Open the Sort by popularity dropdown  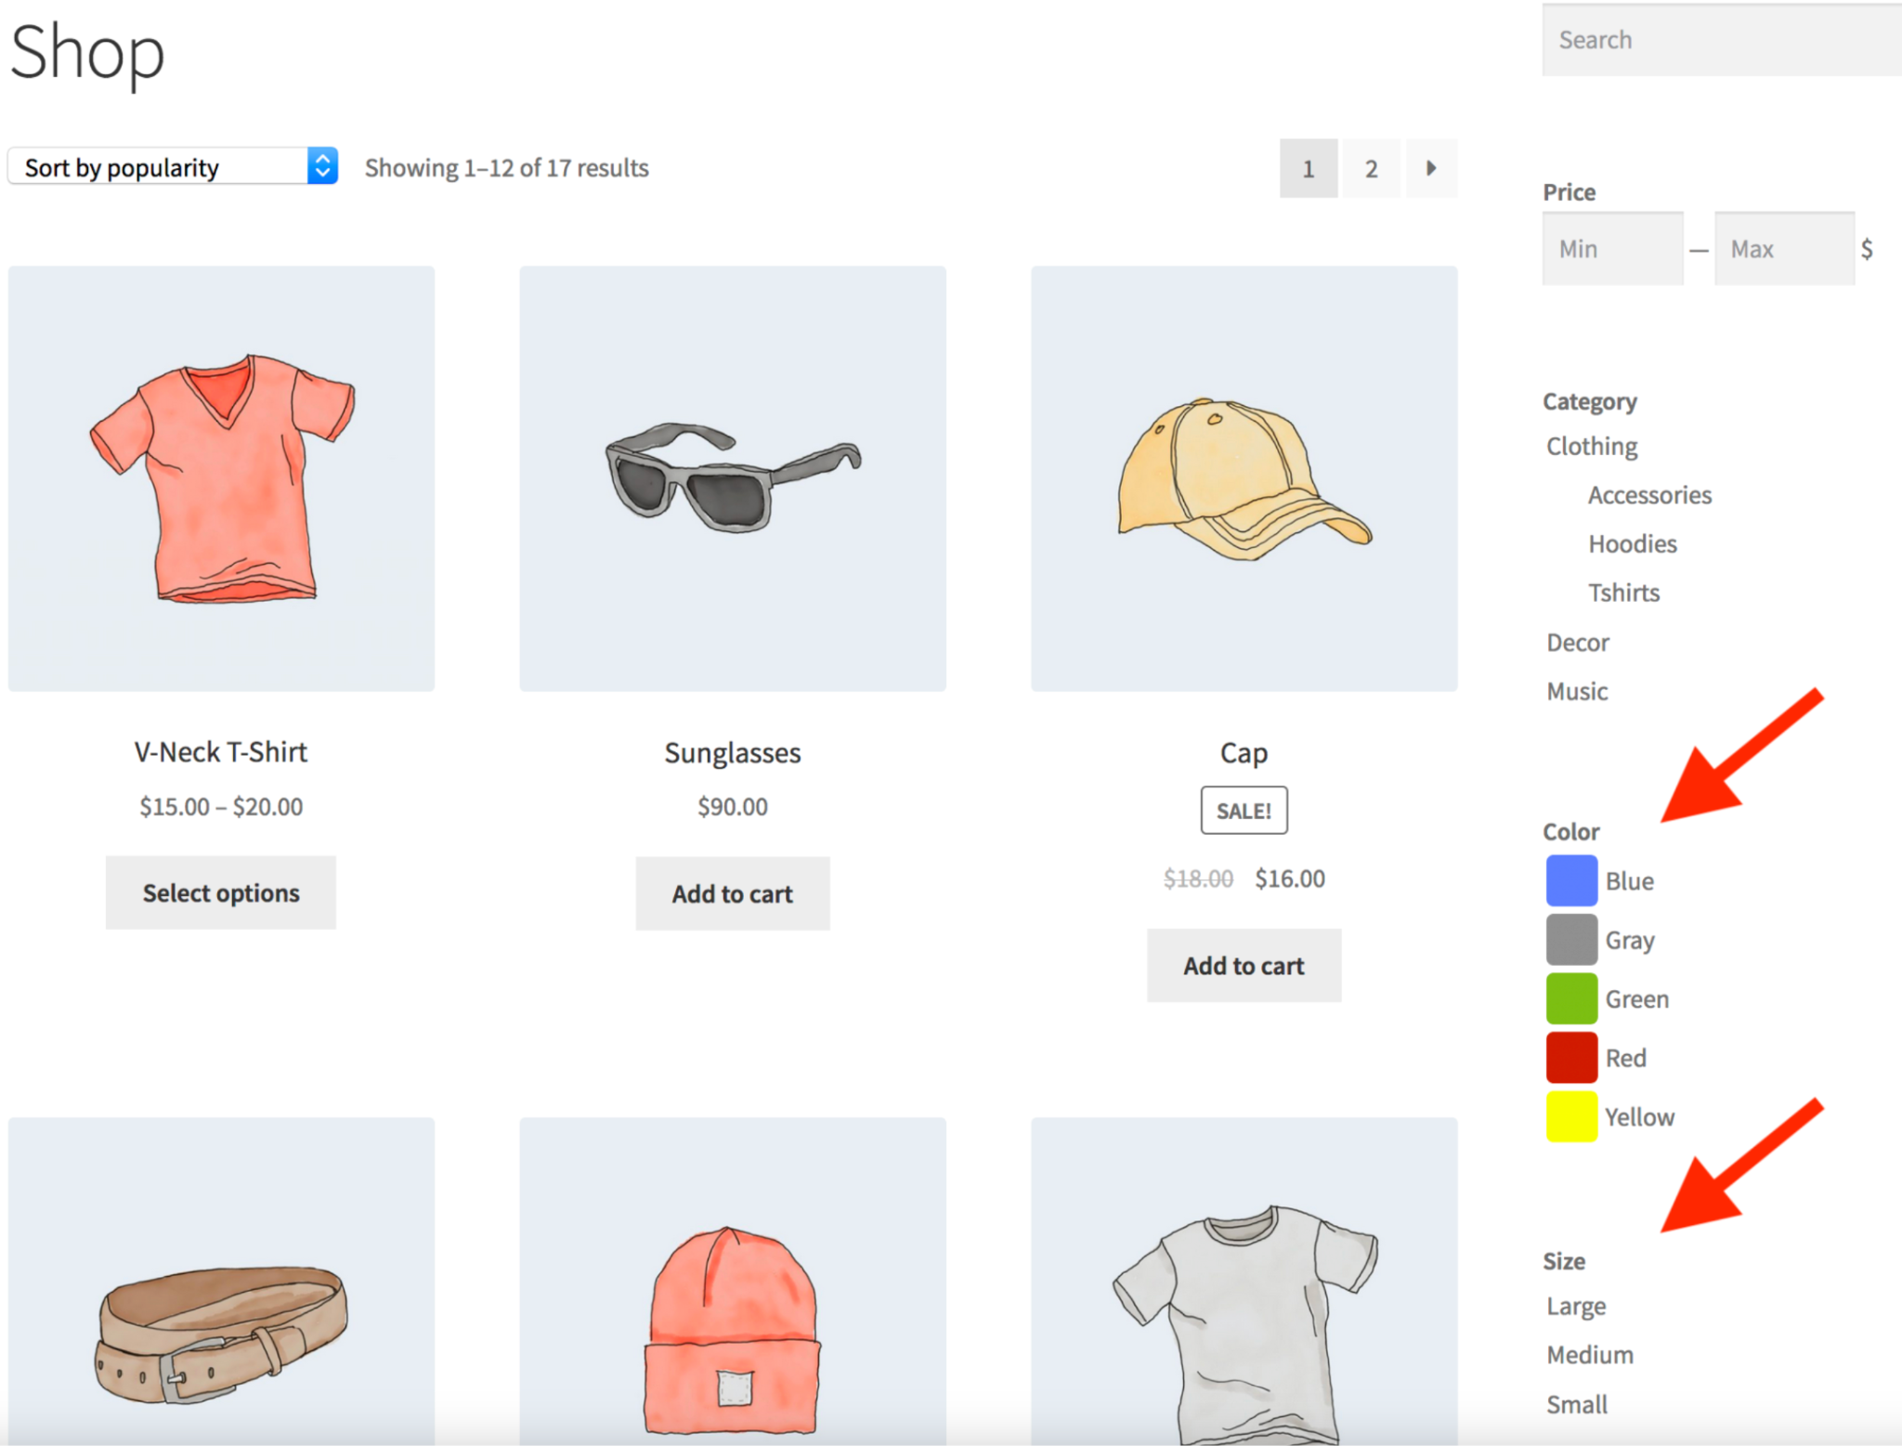click(173, 167)
